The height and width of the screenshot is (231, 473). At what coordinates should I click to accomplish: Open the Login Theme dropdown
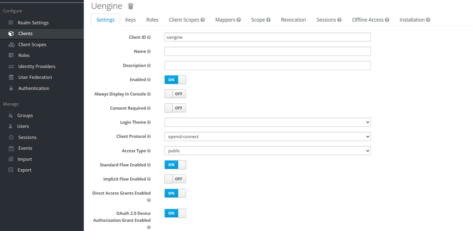click(267, 122)
